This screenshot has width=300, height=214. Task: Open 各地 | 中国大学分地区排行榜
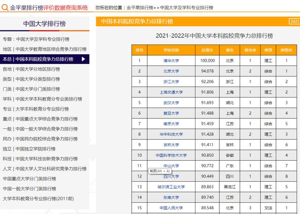click(x=31, y=69)
